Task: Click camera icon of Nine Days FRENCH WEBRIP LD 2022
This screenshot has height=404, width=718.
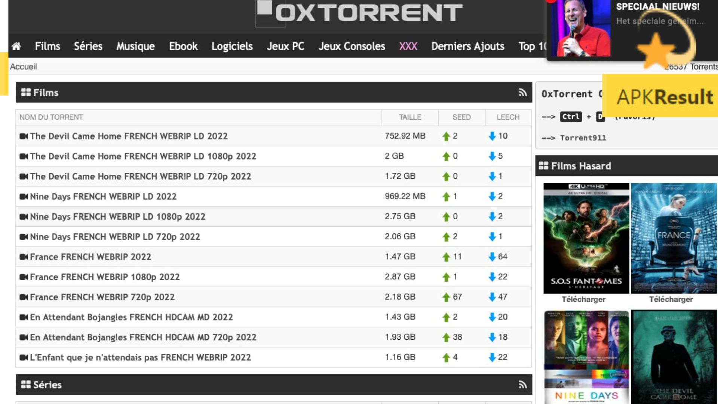Action: click(x=24, y=196)
